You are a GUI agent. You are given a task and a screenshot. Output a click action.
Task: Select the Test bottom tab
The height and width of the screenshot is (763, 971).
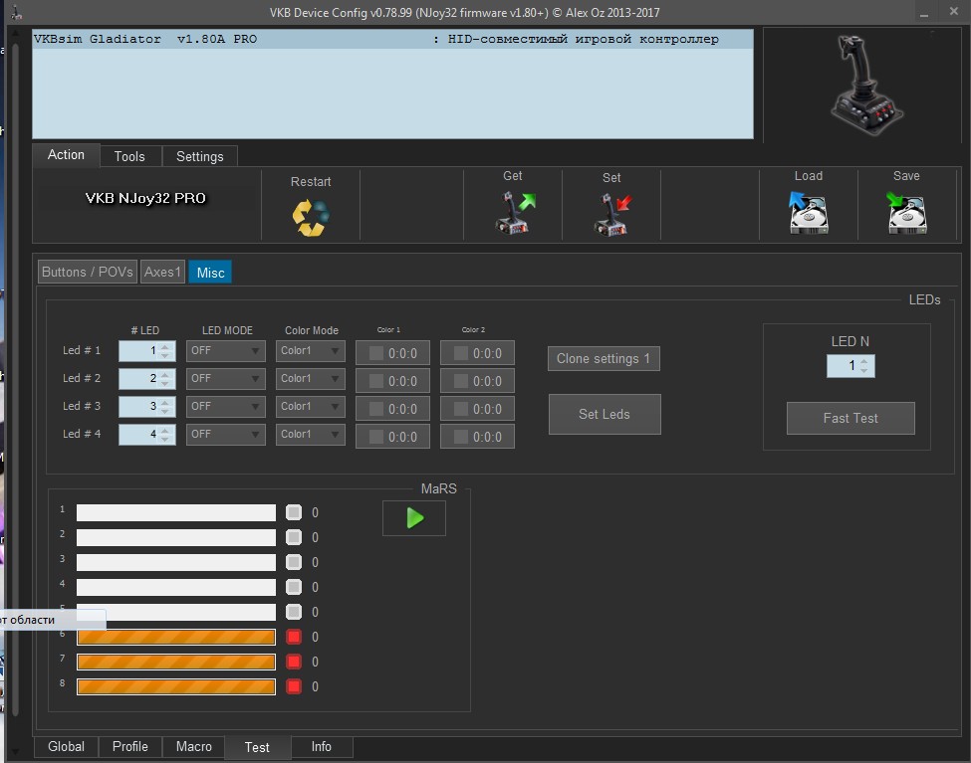257,747
